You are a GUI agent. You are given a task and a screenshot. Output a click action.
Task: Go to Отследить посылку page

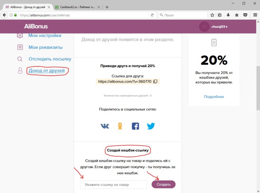[x=50, y=59]
